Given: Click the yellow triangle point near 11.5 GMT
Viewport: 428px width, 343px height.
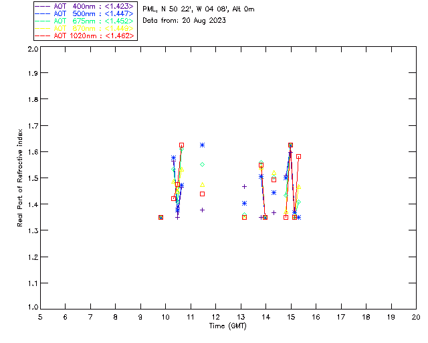Looking at the screenshot, I should (x=202, y=185).
